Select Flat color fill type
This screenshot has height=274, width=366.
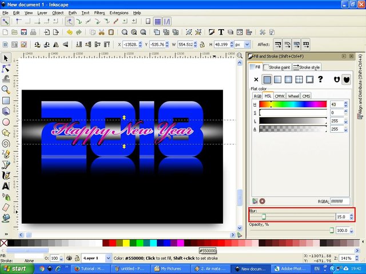tap(267, 80)
